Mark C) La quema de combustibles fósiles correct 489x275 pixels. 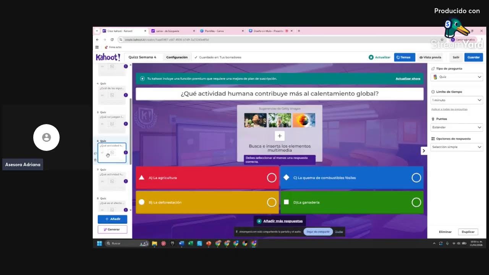coord(416,178)
